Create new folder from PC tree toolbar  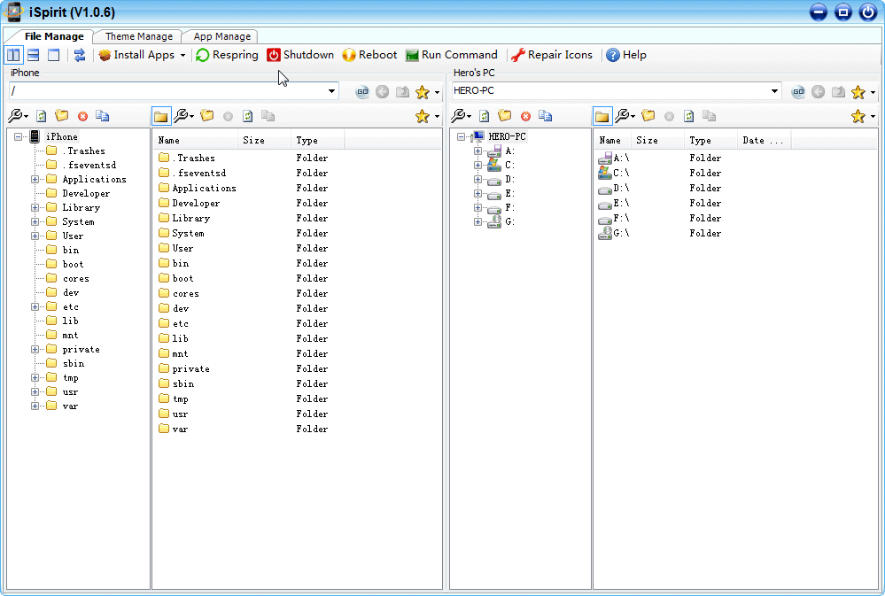(505, 116)
